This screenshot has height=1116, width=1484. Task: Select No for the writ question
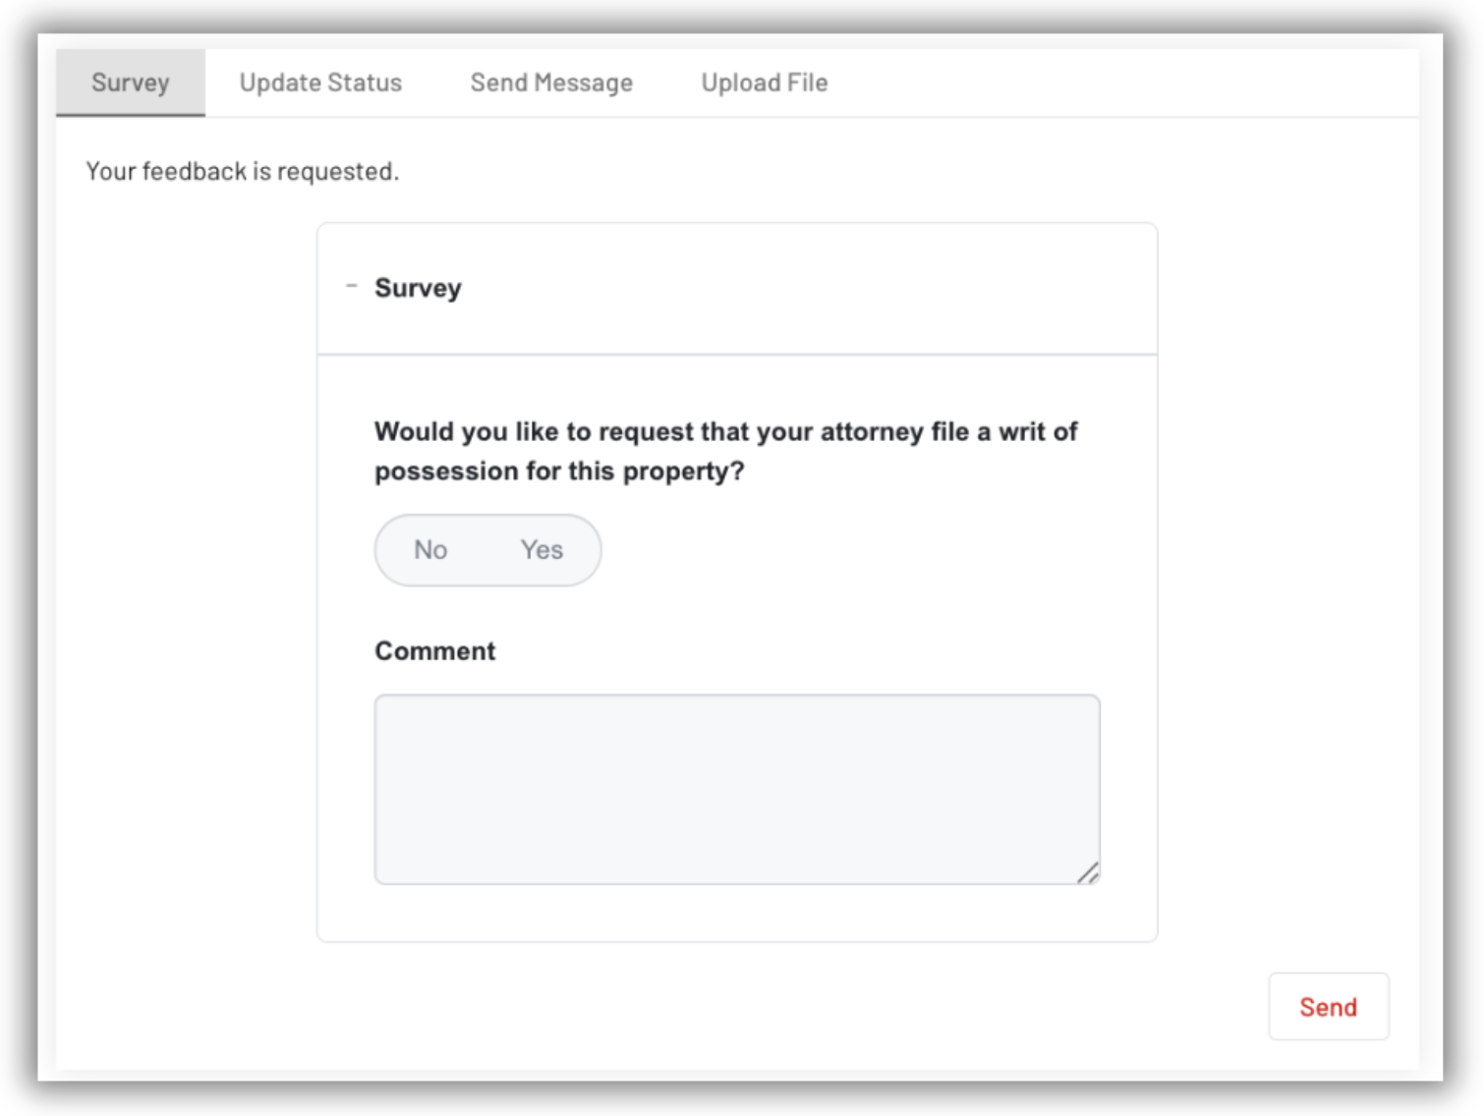[430, 550]
